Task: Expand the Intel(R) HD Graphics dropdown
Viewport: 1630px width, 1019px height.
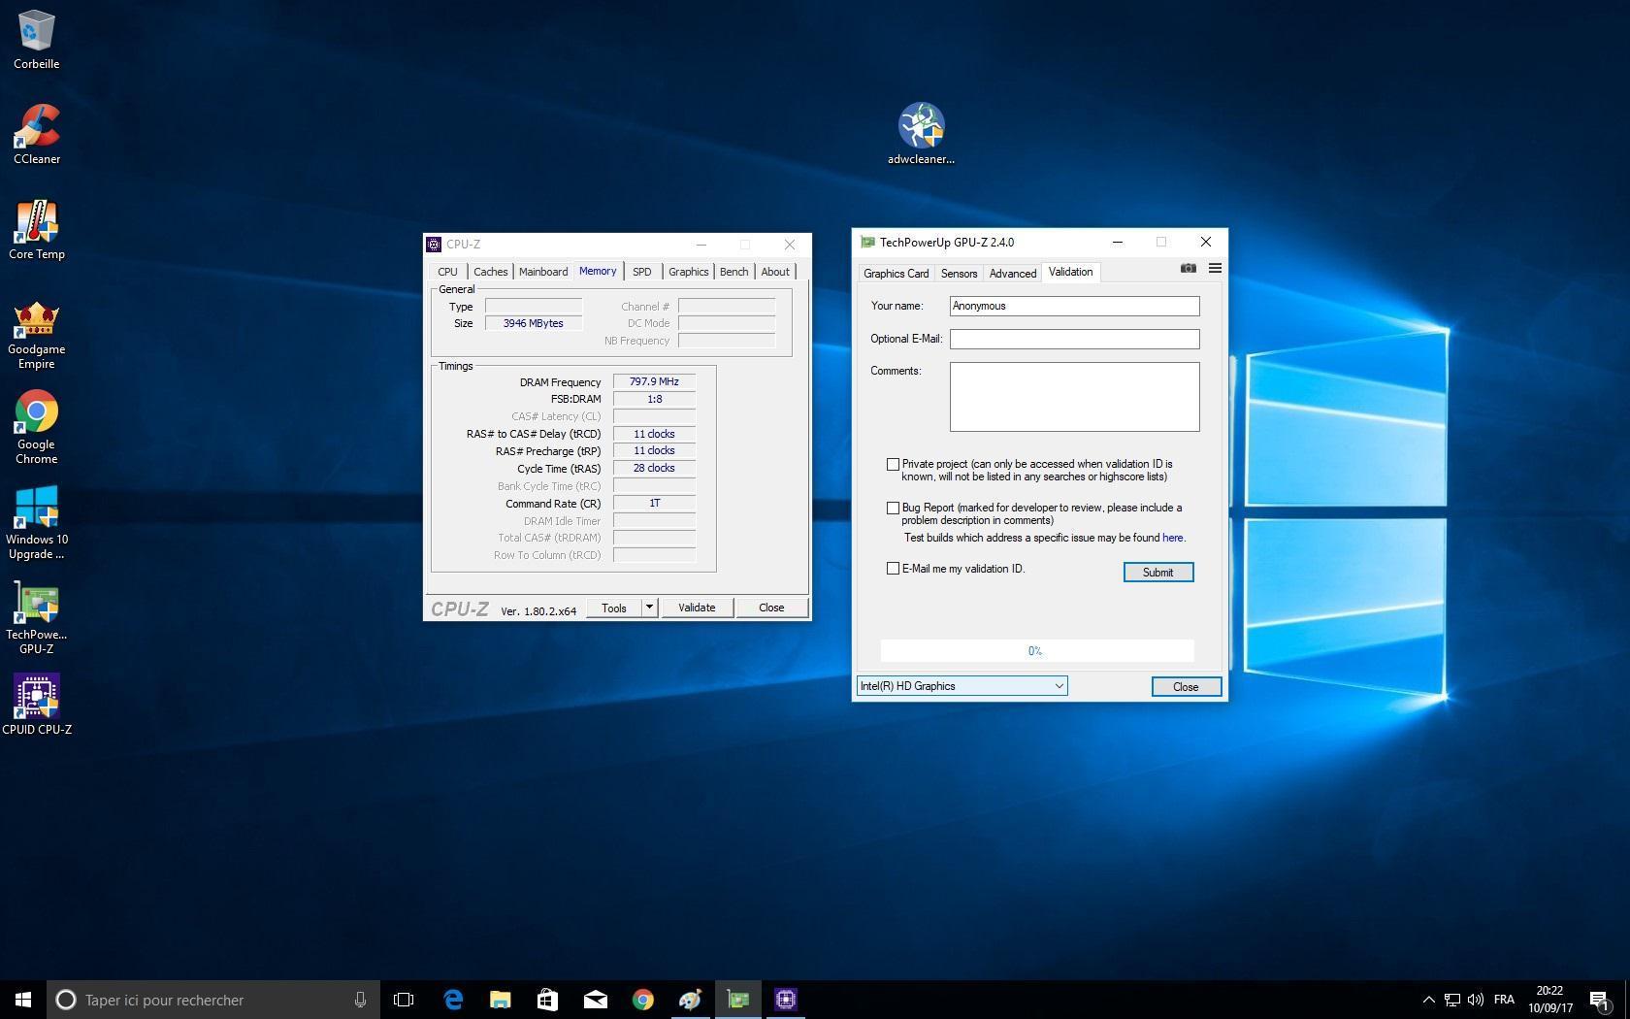Action: click(x=1059, y=686)
